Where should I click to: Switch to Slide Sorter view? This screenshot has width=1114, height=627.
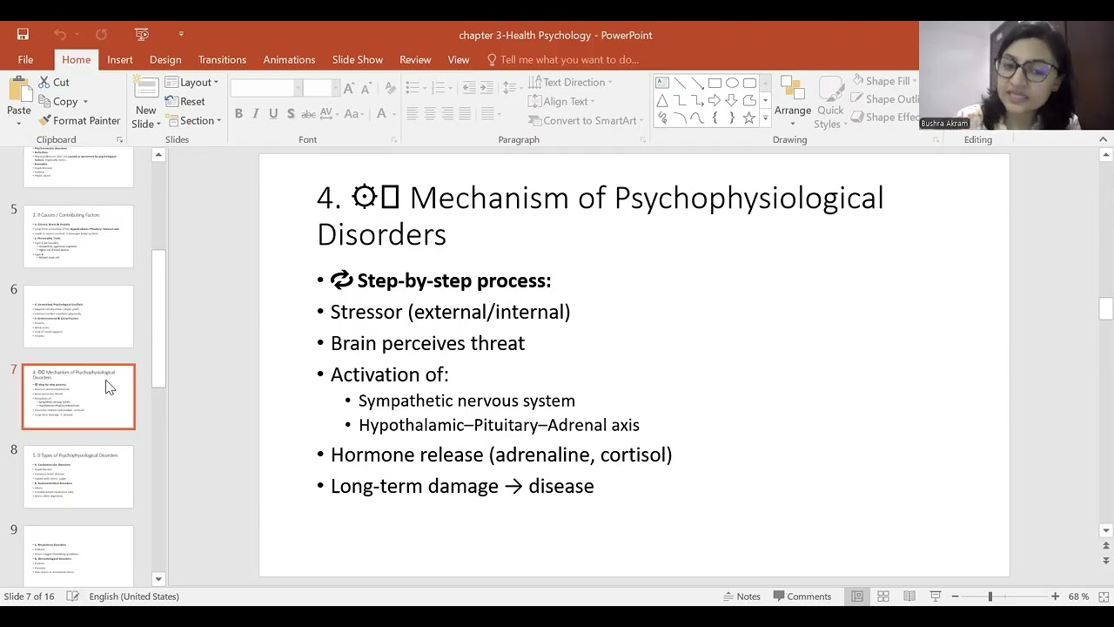883,597
